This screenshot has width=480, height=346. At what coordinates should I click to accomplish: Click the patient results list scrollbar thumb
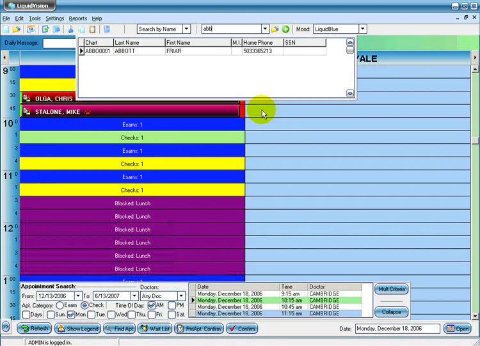point(350,50)
